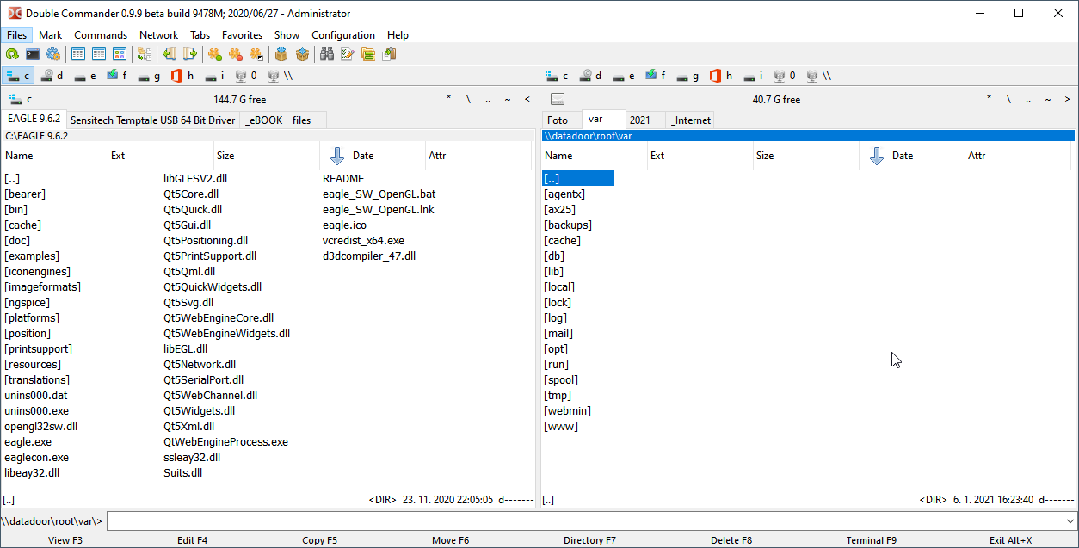1079x548 pixels.
Task: Click invert selection toolbar icon
Action: coord(256,54)
